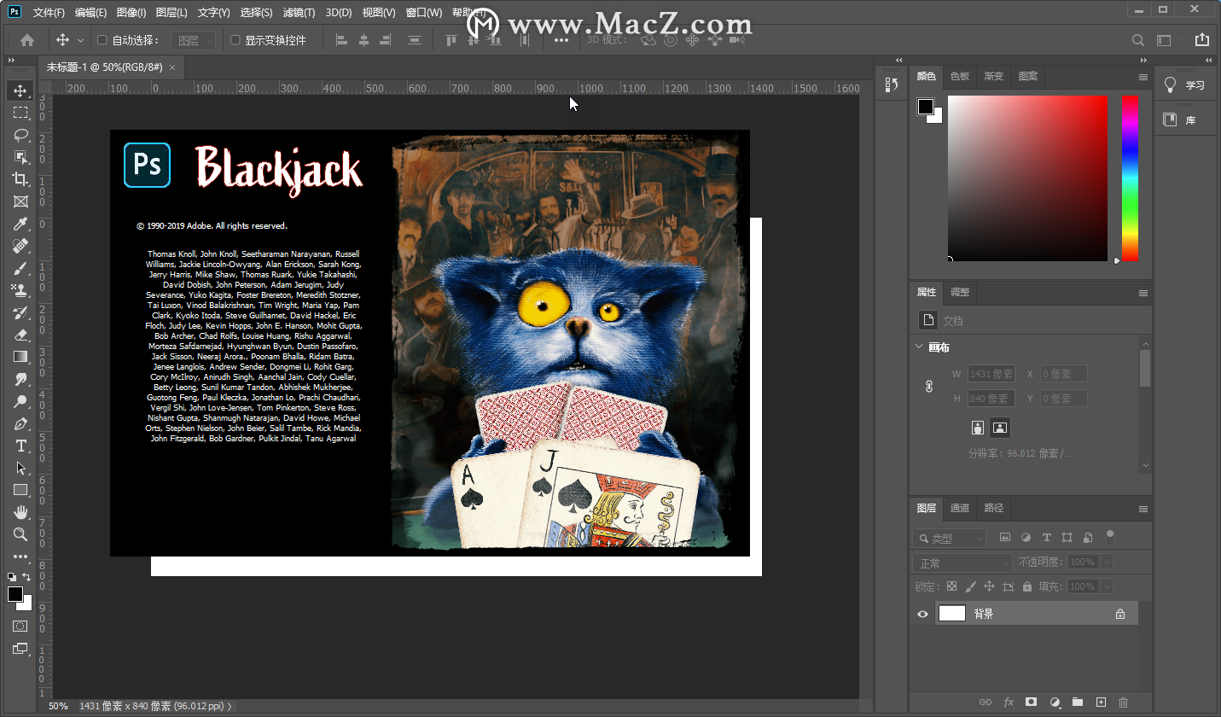Toggle lock transparent pixels
The height and width of the screenshot is (717, 1221).
[x=952, y=586]
